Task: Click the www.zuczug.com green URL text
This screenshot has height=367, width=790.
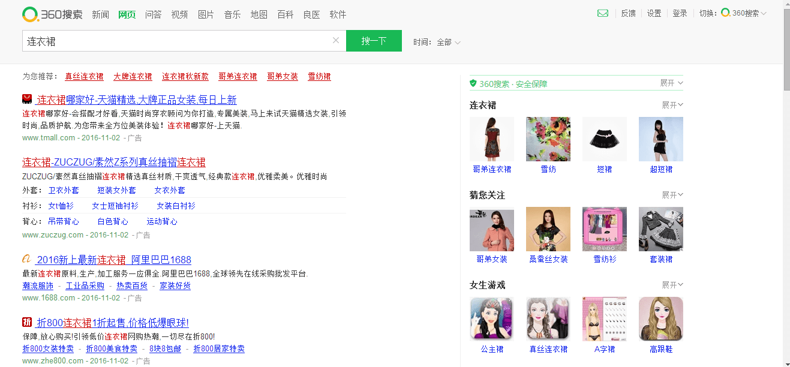Action: point(53,235)
